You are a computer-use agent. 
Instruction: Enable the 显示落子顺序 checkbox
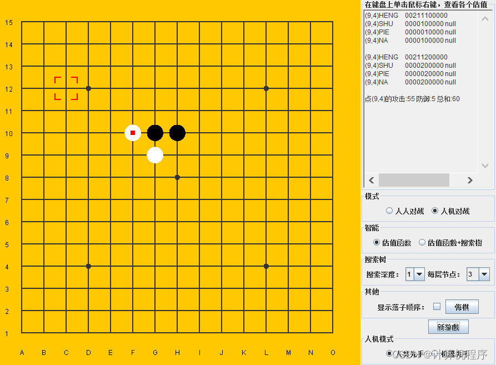pos(437,307)
